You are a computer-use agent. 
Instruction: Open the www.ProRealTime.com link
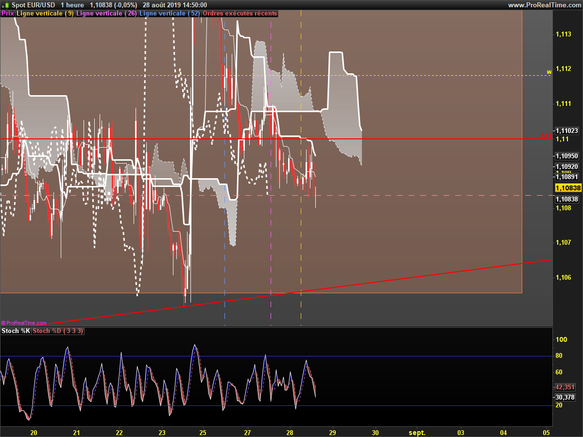544,5
